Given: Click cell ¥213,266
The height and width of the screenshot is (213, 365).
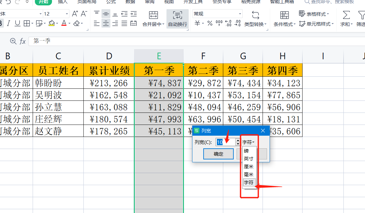Looking at the screenshot, I should click(x=109, y=83).
